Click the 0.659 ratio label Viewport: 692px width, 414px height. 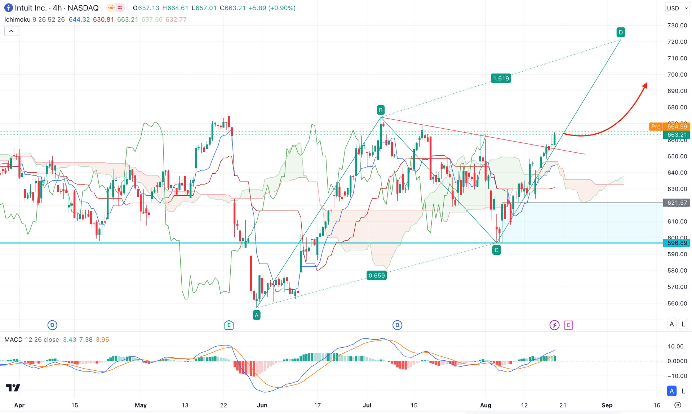377,276
